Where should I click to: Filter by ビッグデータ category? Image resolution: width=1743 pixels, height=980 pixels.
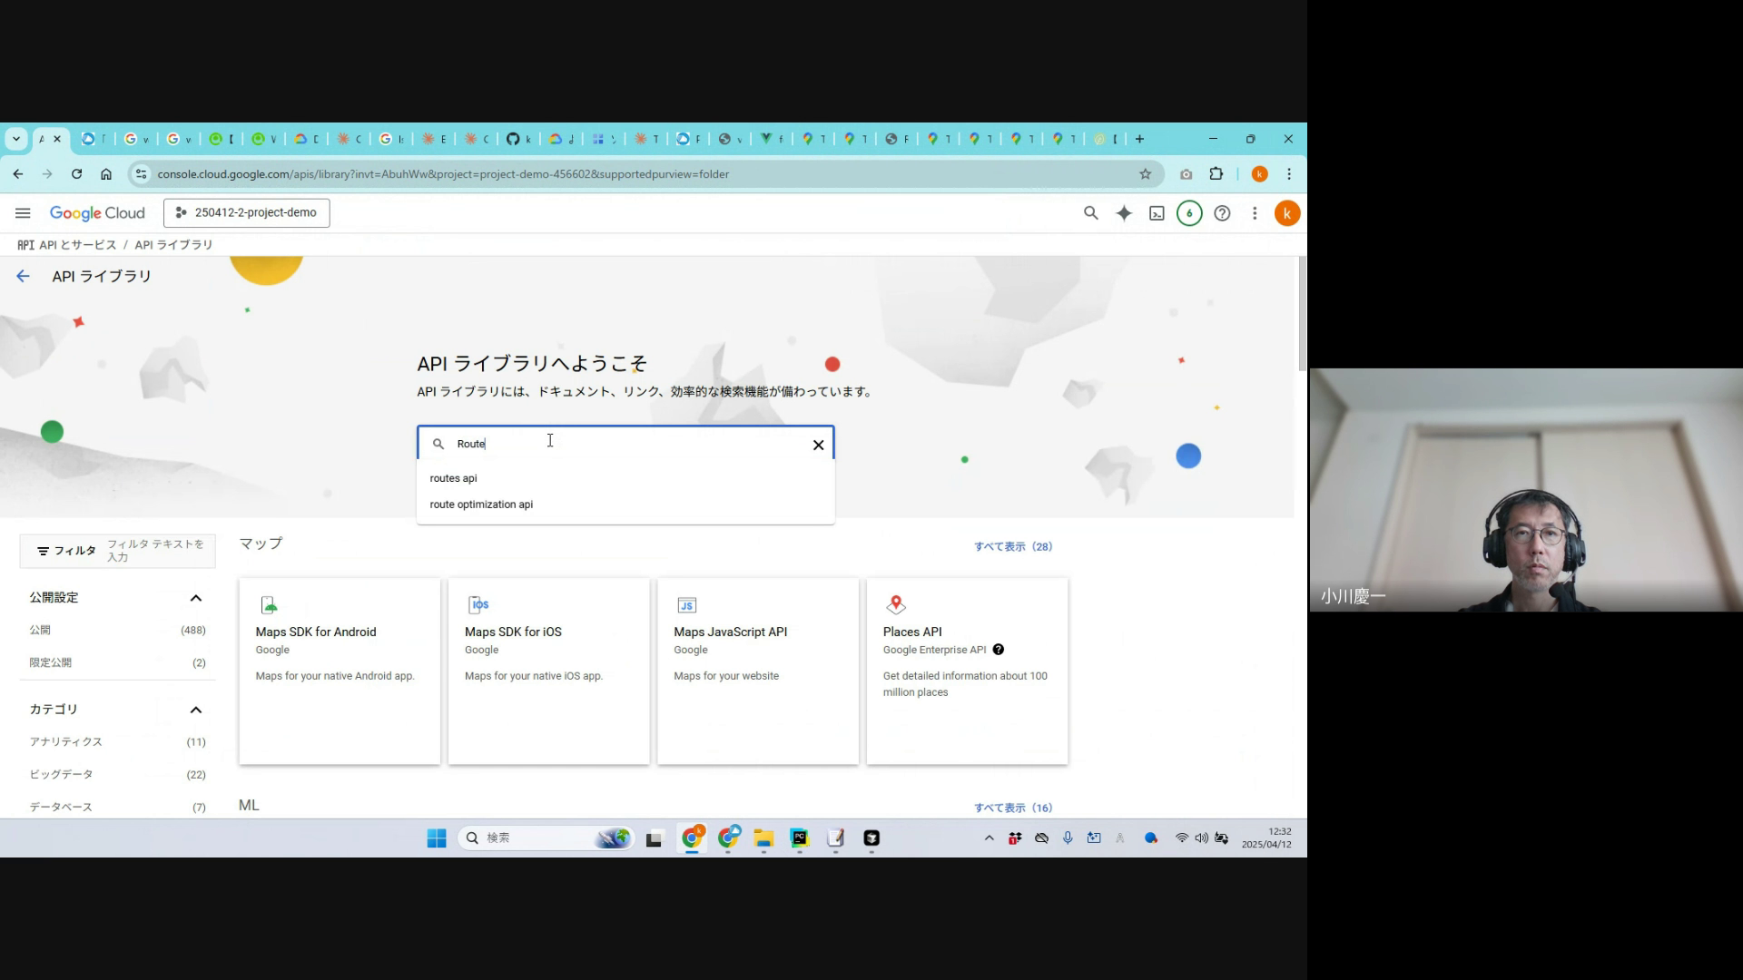coord(61,774)
